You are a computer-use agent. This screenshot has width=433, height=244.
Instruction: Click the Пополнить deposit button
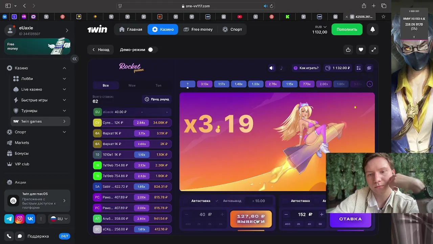point(347,29)
